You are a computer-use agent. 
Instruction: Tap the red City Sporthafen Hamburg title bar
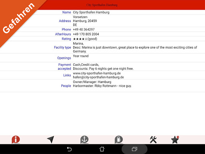coord(102,5)
